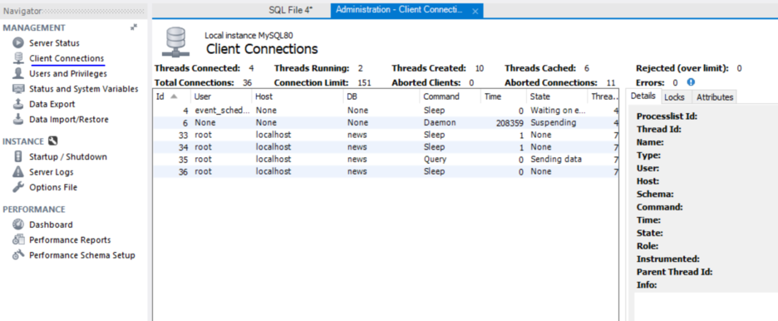Viewport: 778px width, 321px height.
Task: Select connection row with Id 33
Action: 386,135
